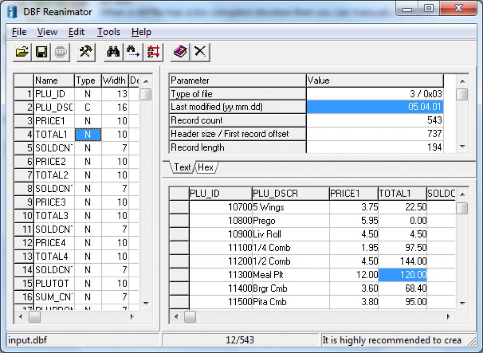The height and width of the screenshot is (353, 483).
Task: Open the View menu
Action: pos(47,32)
